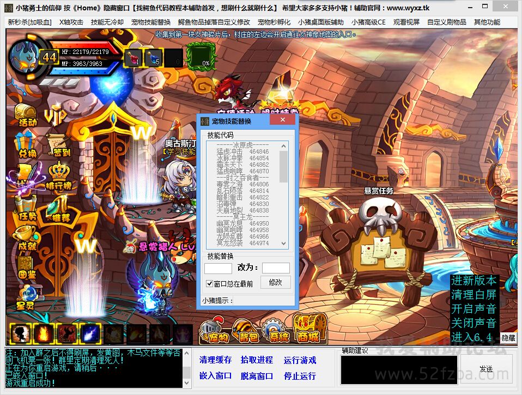The height and width of the screenshot is (395, 522).
Task: Open the 背包 backpack icon
Action: tap(247, 331)
